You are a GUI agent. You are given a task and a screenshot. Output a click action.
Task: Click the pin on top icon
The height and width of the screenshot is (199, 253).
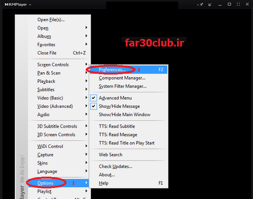(200, 5)
